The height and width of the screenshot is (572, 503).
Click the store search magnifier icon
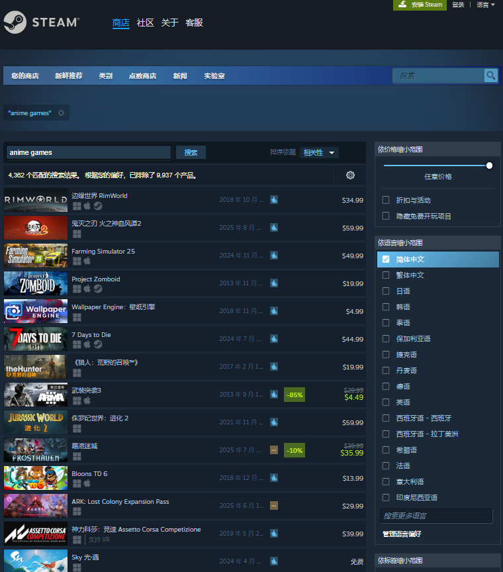(x=491, y=75)
